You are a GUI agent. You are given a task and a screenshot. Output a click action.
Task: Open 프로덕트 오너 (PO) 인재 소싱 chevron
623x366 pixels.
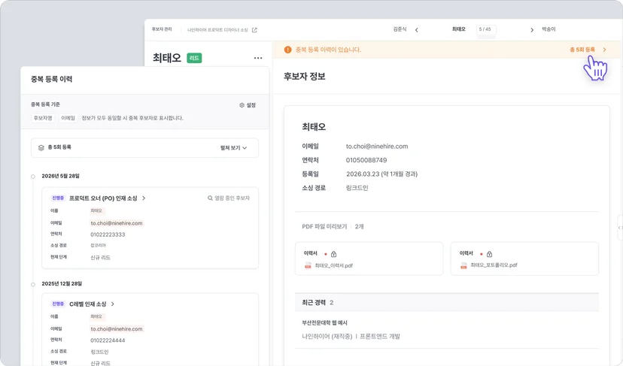point(144,198)
